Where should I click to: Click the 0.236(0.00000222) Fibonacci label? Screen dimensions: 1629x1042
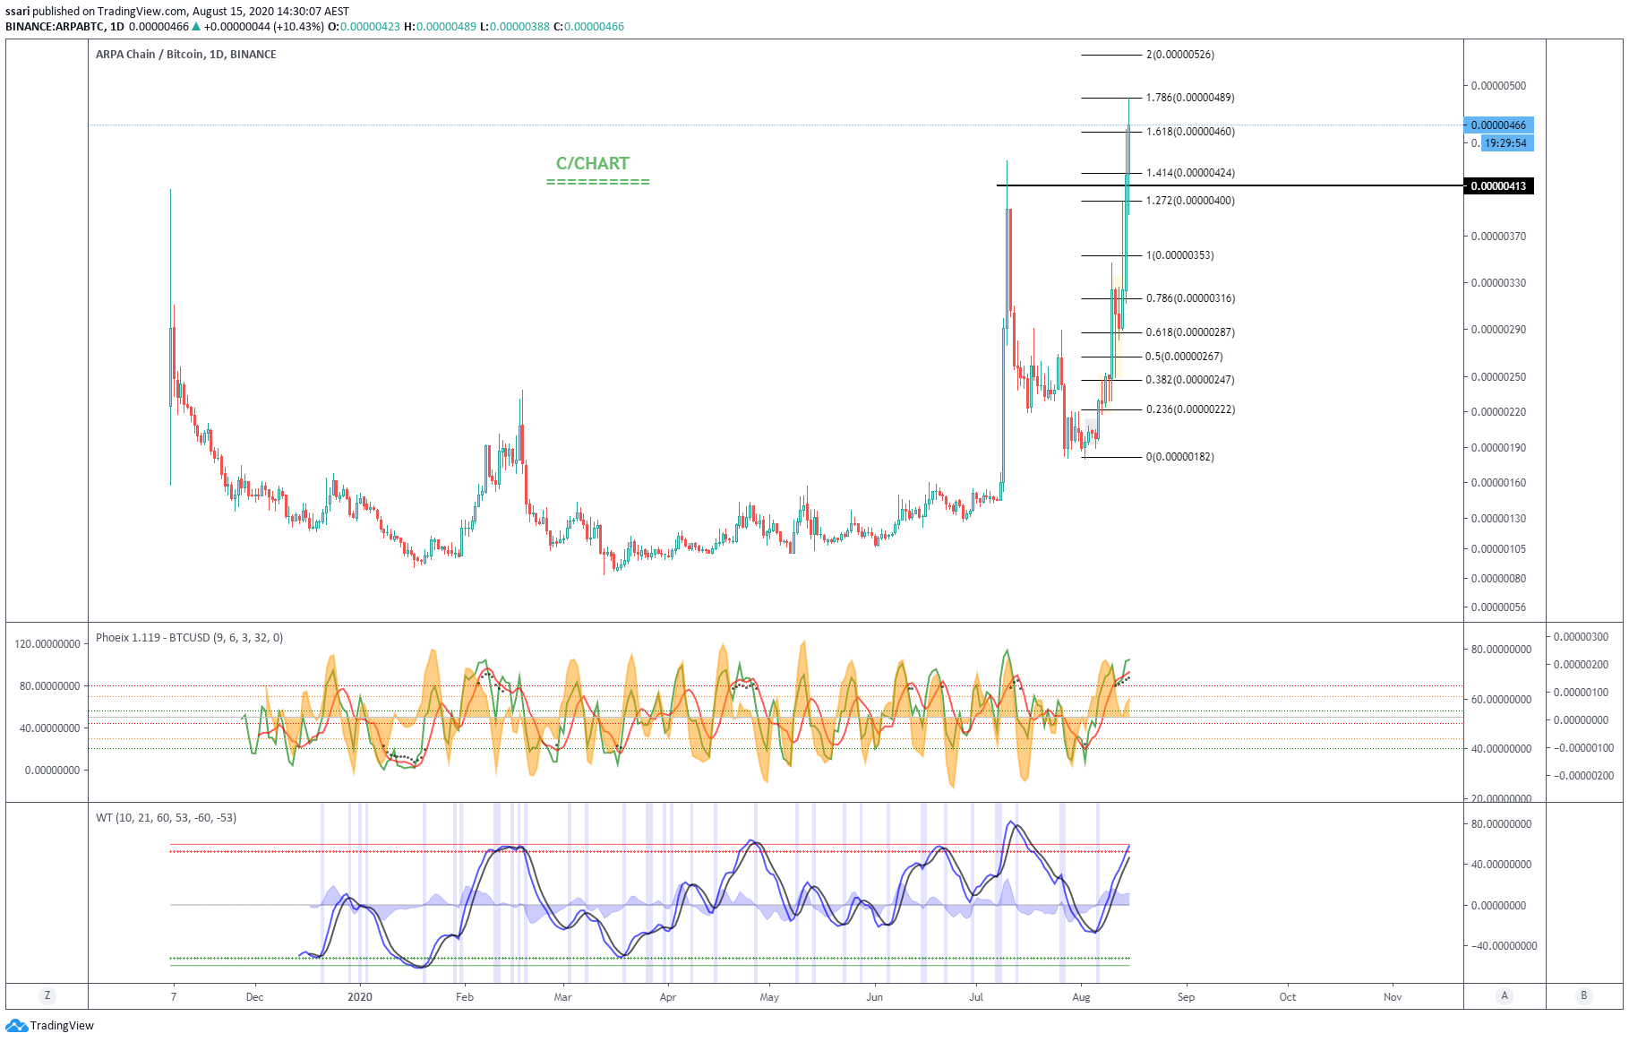click(x=1190, y=409)
